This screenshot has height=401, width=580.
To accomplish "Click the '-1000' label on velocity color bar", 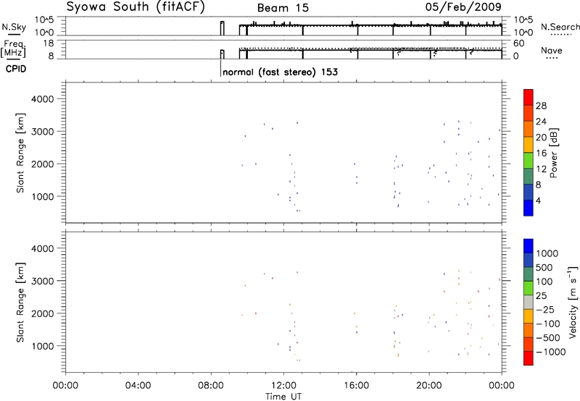I will coord(551,352).
